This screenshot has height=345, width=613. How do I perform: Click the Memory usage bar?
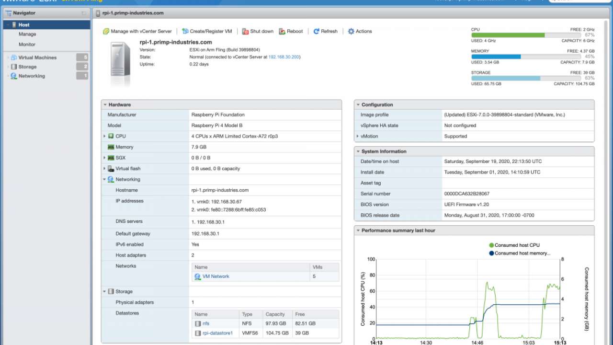pos(526,57)
